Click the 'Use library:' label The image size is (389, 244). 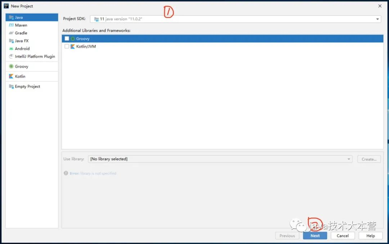click(x=74, y=159)
